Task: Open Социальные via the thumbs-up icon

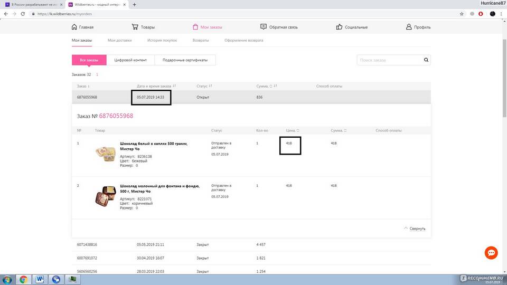Action: click(x=339, y=27)
